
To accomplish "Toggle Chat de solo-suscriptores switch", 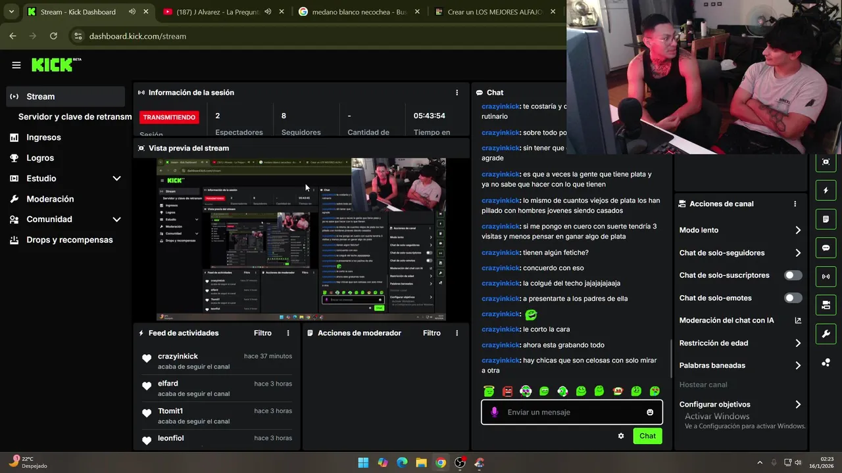I will click(x=793, y=275).
